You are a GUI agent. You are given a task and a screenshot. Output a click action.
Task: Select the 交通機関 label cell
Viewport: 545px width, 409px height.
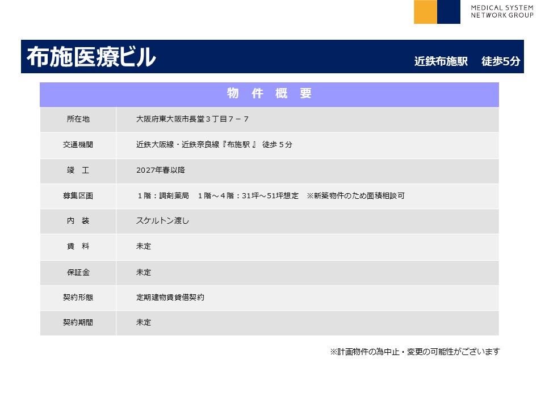pos(78,145)
